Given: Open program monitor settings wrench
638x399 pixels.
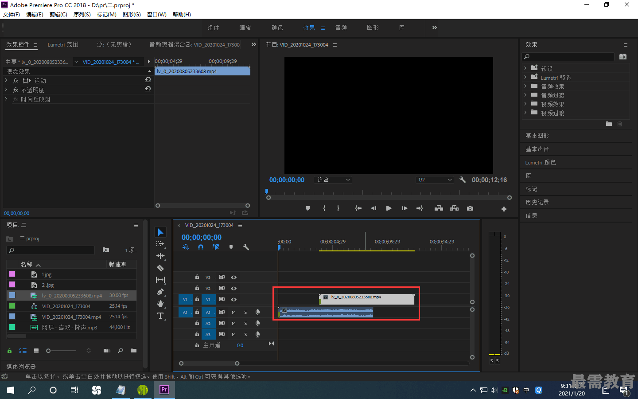Looking at the screenshot, I should [463, 180].
